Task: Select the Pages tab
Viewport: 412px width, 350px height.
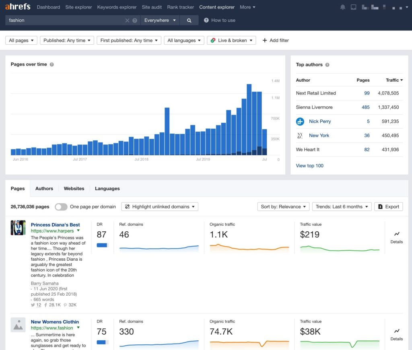Action: click(18, 188)
